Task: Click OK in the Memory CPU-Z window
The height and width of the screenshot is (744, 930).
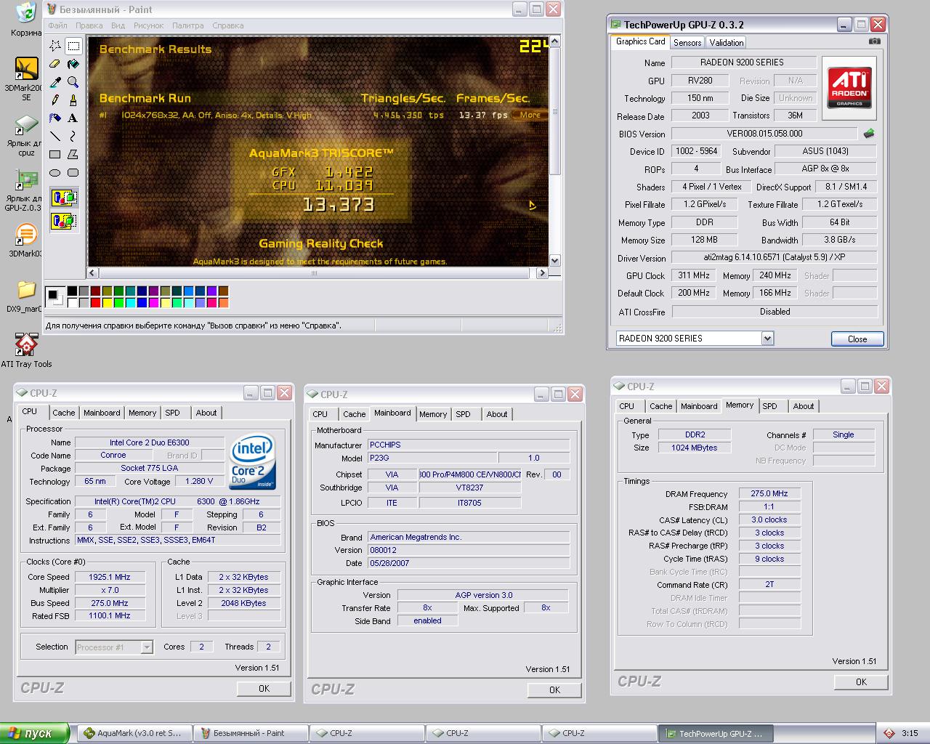Action: [861, 682]
